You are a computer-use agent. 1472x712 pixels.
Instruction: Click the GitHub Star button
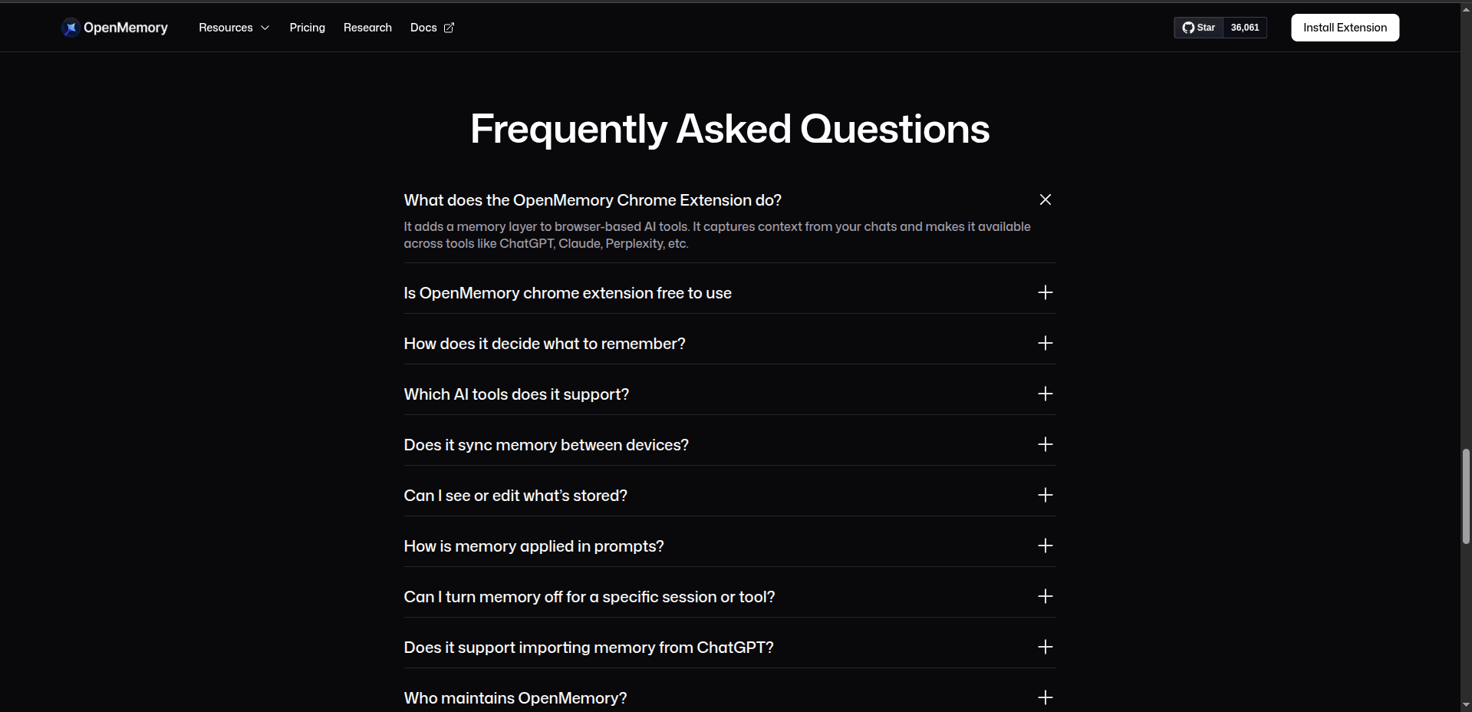1199,28
